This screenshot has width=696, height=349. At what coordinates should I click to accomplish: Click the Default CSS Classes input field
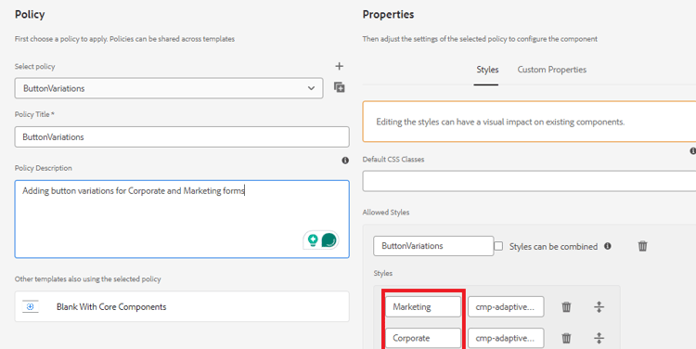pyautogui.click(x=529, y=181)
